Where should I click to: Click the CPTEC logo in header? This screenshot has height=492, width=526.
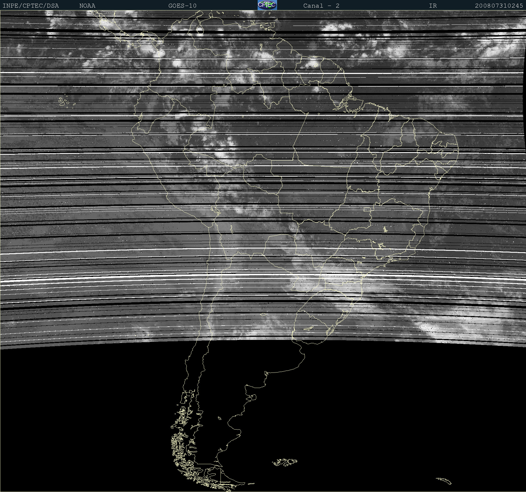[267, 5]
